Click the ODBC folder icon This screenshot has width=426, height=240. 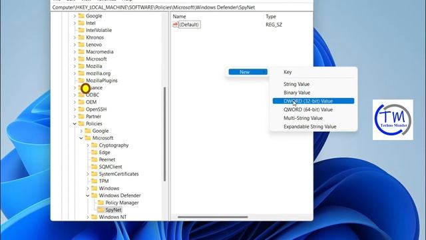tap(81, 95)
